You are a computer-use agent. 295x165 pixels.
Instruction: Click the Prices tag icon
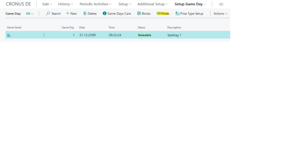coord(159,13)
